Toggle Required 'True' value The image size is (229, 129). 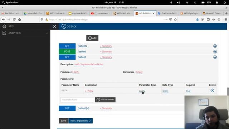point(188,91)
